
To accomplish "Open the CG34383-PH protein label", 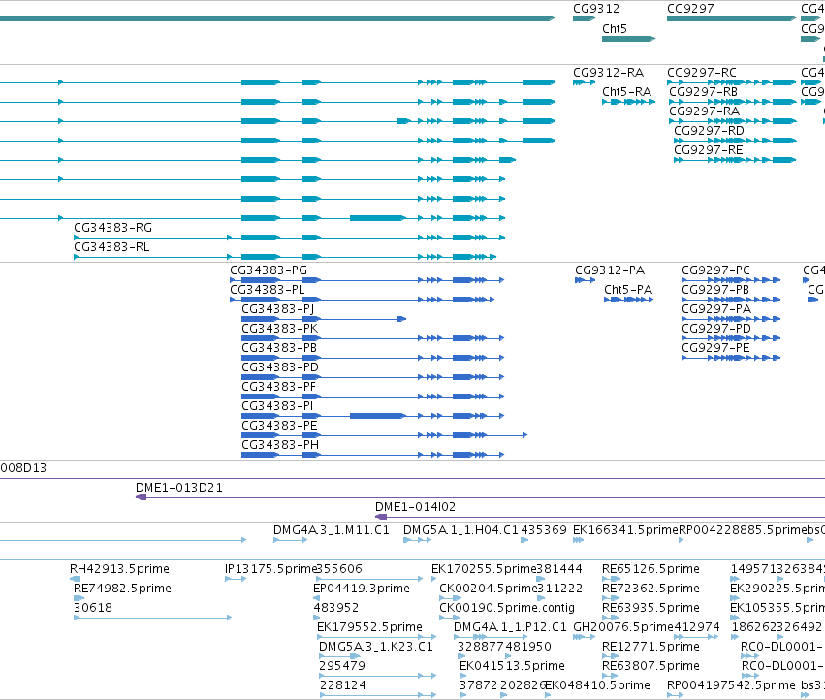I will tap(280, 445).
